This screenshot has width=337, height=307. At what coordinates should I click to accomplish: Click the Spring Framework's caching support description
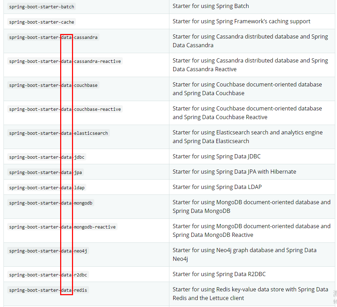pos(242,22)
